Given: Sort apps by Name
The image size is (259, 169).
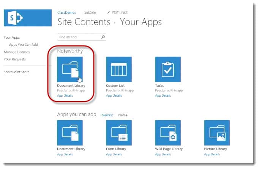Looking at the screenshot, I should pyautogui.click(x=123, y=115).
